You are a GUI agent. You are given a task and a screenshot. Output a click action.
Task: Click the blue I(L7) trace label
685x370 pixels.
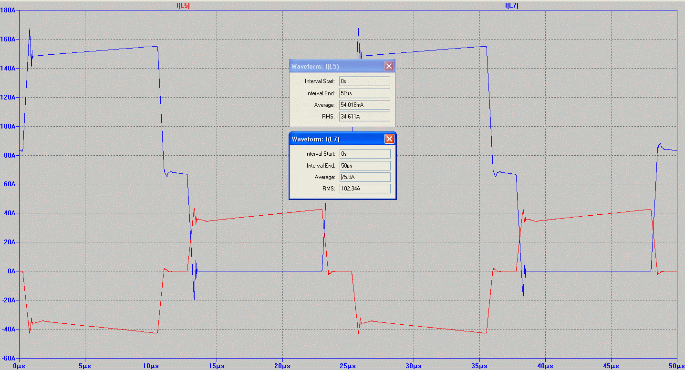511,5
